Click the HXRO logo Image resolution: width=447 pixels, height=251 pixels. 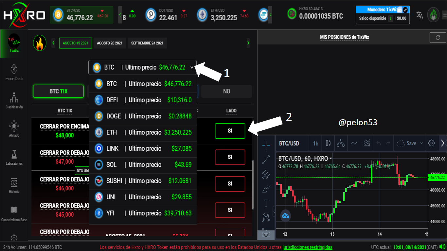(24, 15)
